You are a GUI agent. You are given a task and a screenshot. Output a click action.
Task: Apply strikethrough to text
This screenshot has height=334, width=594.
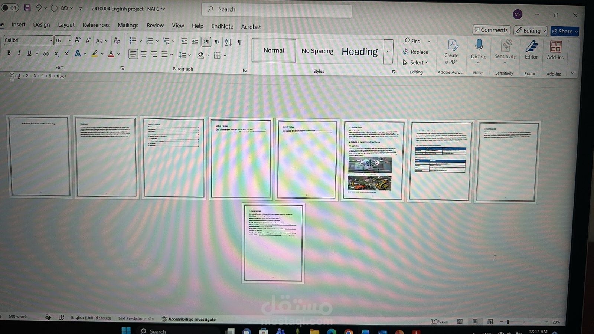click(46, 54)
